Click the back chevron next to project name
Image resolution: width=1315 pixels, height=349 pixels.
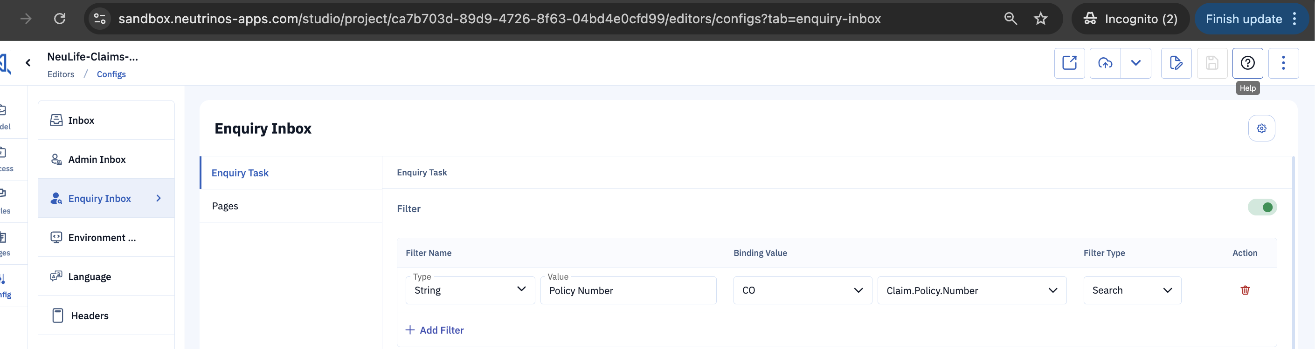pos(28,63)
